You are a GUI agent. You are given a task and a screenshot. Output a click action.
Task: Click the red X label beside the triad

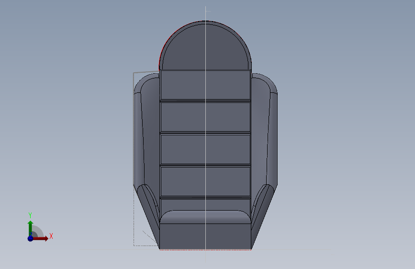pos(51,236)
